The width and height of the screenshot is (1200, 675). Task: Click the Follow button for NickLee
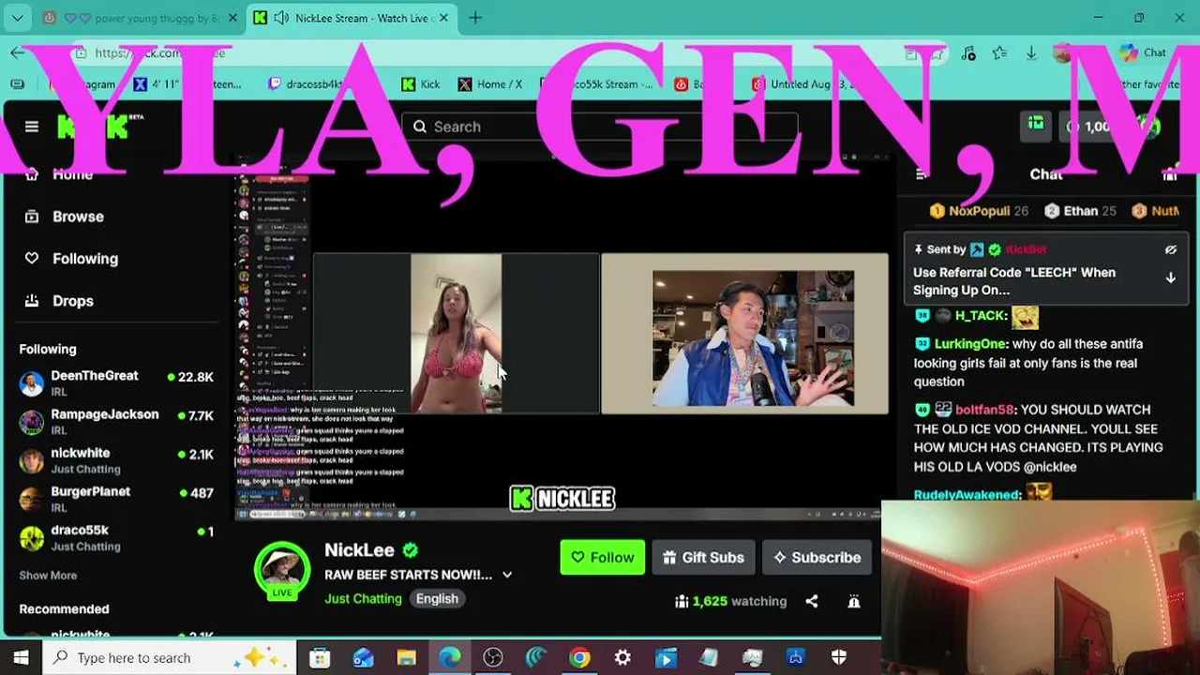pyautogui.click(x=603, y=557)
